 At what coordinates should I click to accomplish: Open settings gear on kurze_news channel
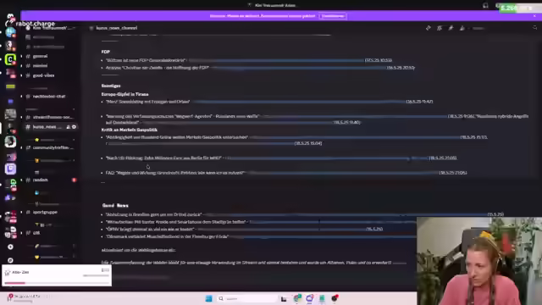coord(74,127)
